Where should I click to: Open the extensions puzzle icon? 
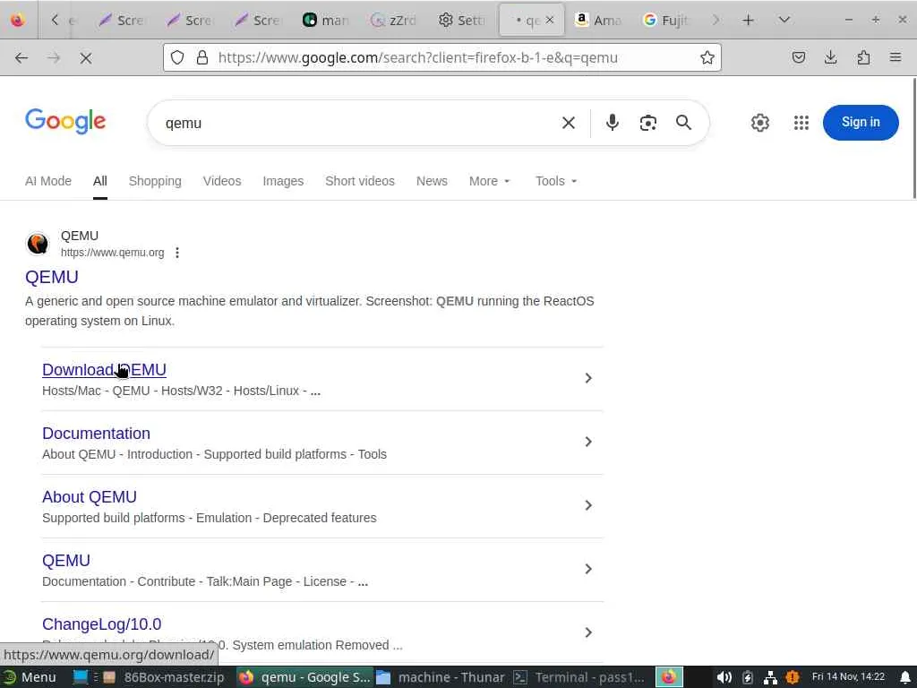(863, 57)
